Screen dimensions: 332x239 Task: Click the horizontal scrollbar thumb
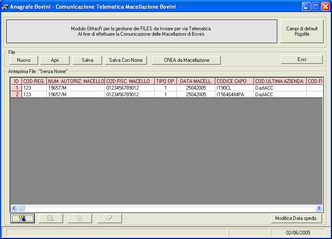coord(21,208)
